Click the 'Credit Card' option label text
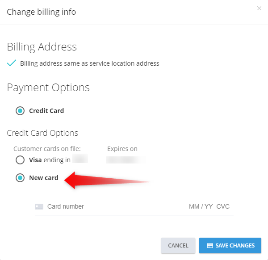Image resolution: width=268 pixels, height=260 pixels. coord(46,111)
